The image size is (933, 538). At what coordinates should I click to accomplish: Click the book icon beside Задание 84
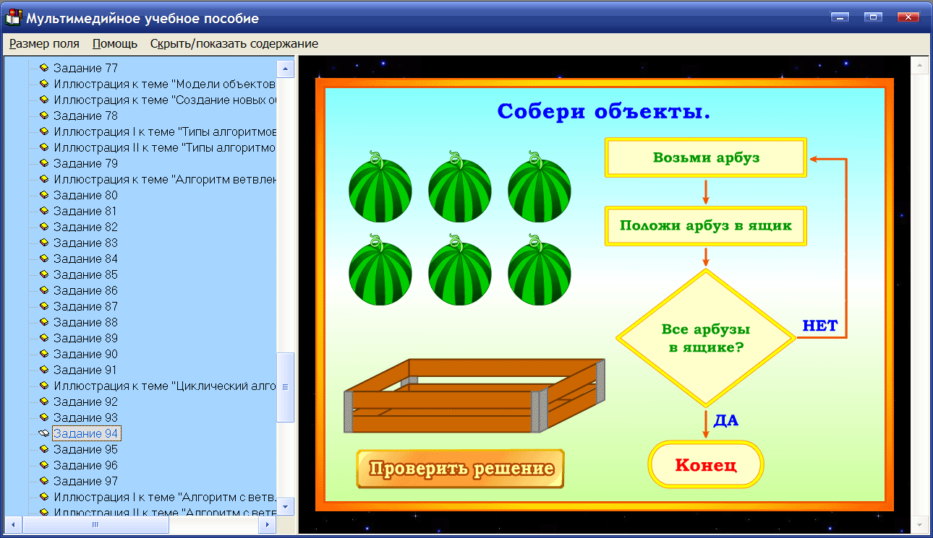[x=43, y=259]
